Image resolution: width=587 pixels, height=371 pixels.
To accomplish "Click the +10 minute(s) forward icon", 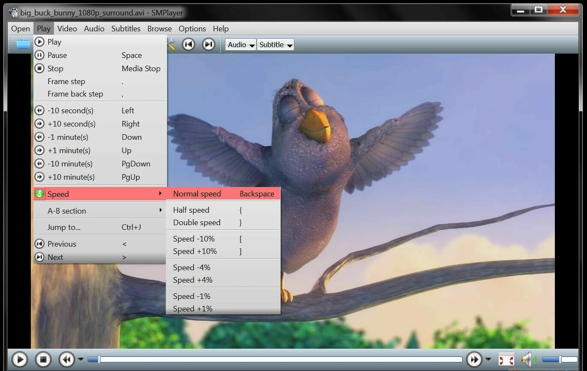I will click(39, 177).
